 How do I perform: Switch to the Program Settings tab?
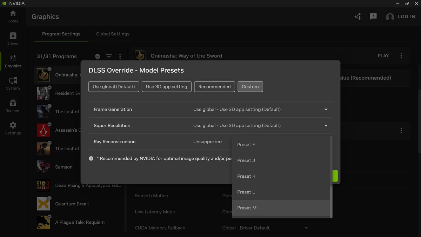[61, 34]
